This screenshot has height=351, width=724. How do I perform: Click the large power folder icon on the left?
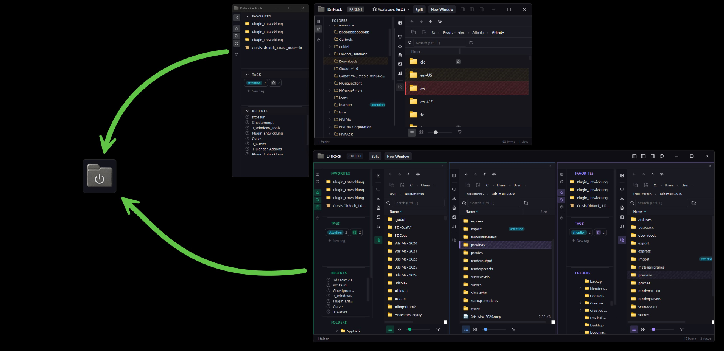coord(99,176)
